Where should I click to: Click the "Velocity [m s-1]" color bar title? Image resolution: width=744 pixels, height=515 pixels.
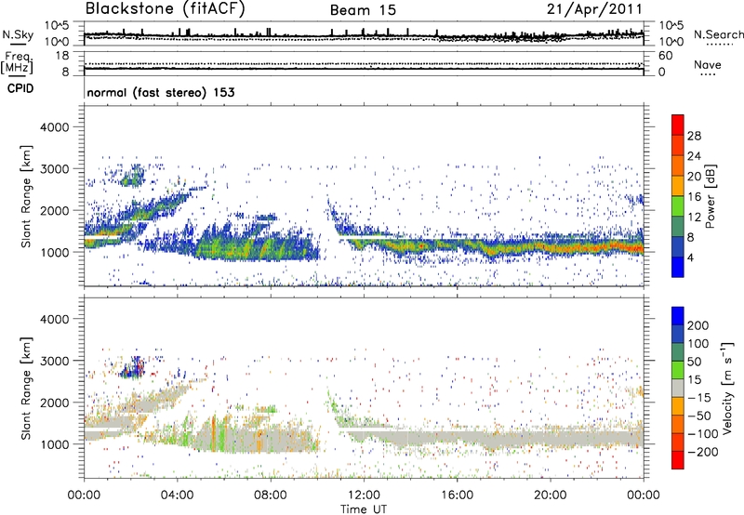[x=727, y=388]
